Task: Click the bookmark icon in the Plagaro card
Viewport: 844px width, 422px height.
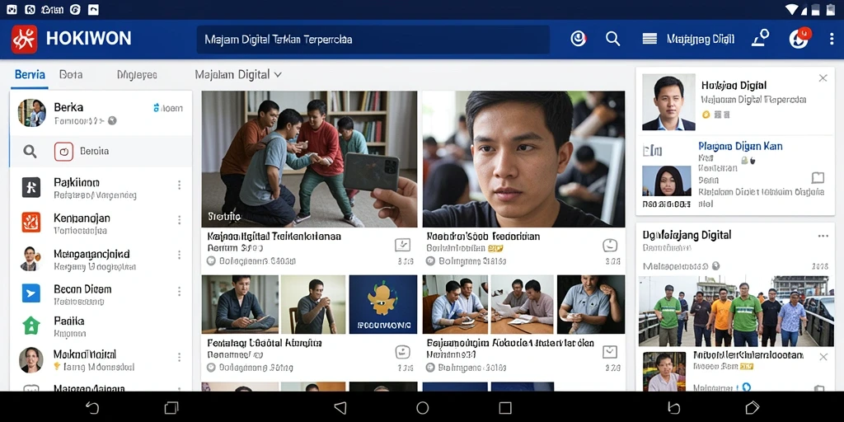Action: tap(818, 178)
